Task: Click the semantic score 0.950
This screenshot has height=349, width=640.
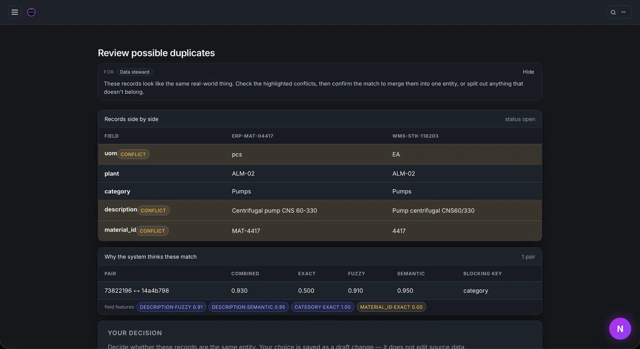Action: (405, 291)
